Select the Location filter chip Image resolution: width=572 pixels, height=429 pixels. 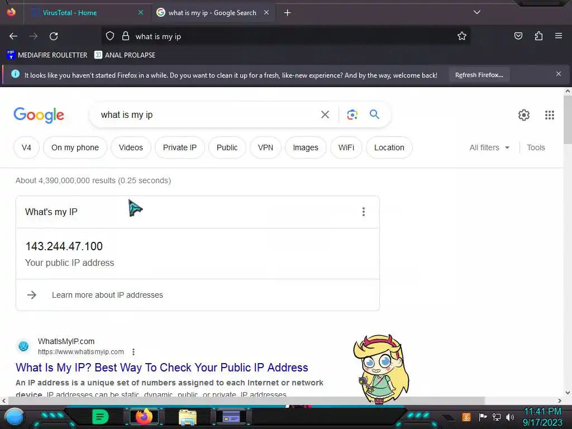tap(389, 147)
